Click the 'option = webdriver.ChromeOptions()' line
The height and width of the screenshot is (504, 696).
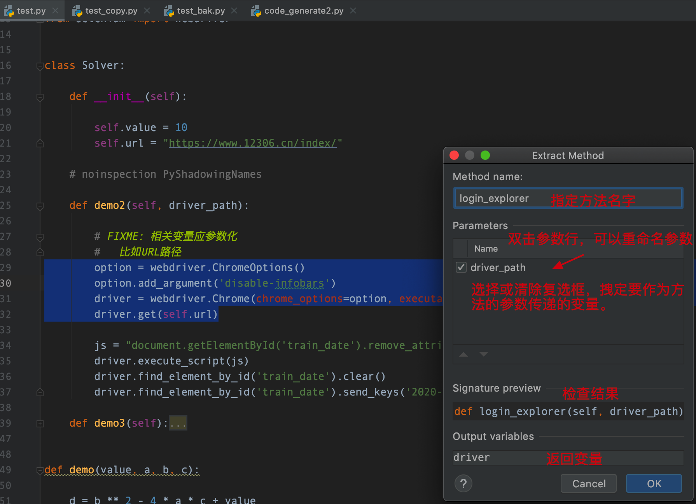(x=199, y=268)
